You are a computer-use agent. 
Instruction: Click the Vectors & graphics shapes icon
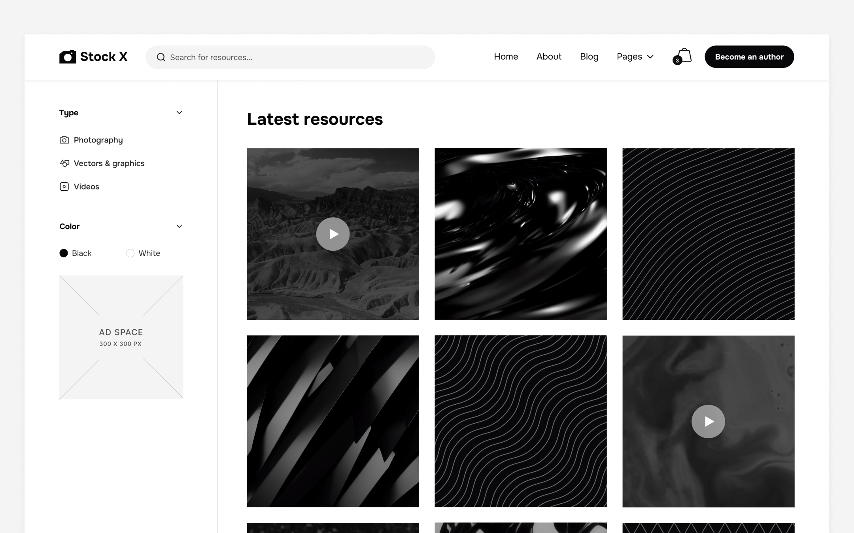pos(64,163)
